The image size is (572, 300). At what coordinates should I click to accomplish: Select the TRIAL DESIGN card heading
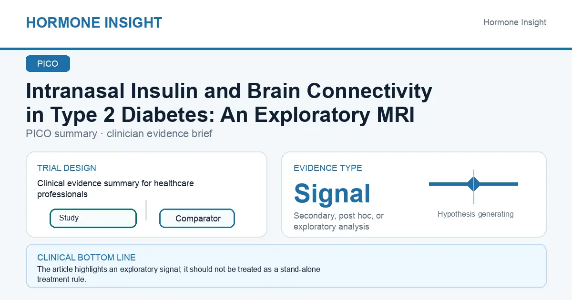(67, 168)
